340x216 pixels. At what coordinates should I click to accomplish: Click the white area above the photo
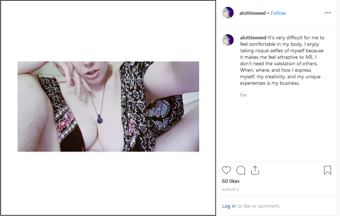pyautogui.click(x=108, y=31)
